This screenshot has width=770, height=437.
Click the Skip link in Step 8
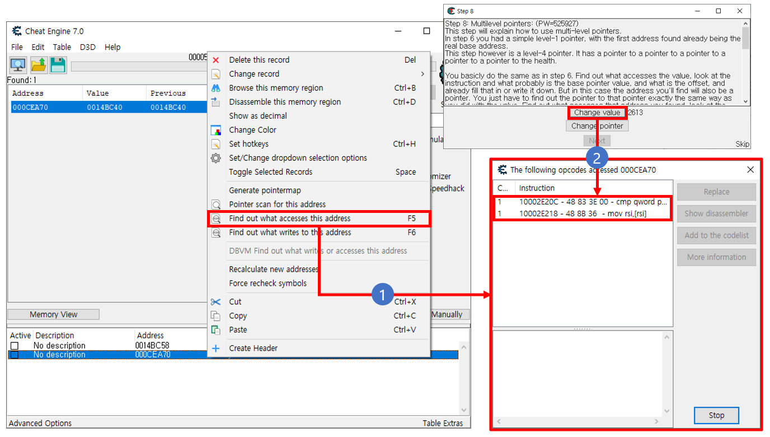[742, 144]
